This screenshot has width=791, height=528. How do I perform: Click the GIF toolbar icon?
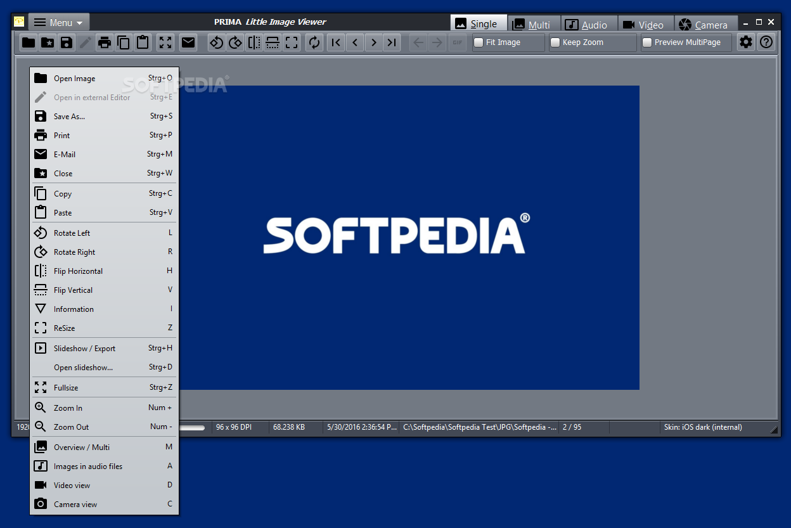456,42
